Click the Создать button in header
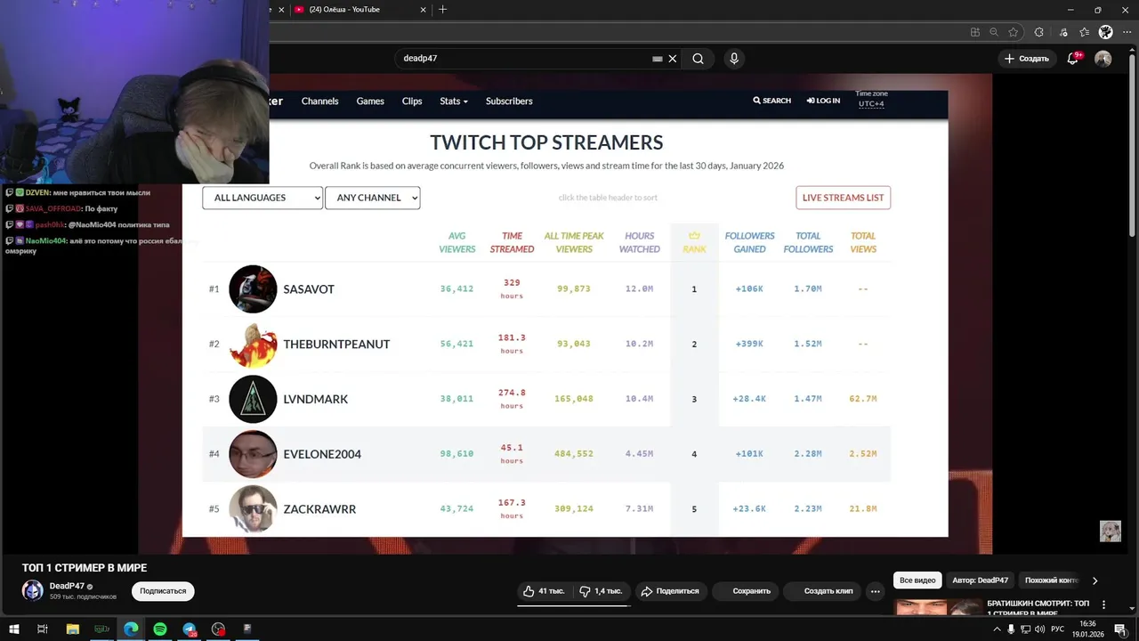 click(1026, 59)
